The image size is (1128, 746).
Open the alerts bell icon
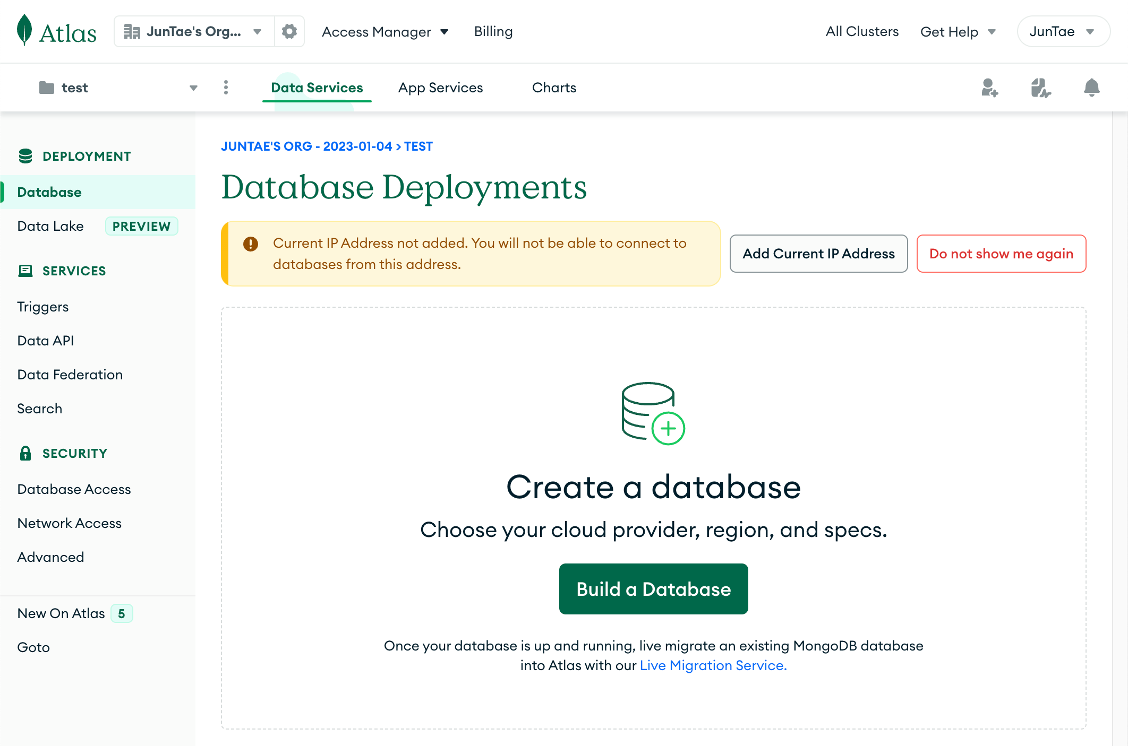[x=1091, y=88]
